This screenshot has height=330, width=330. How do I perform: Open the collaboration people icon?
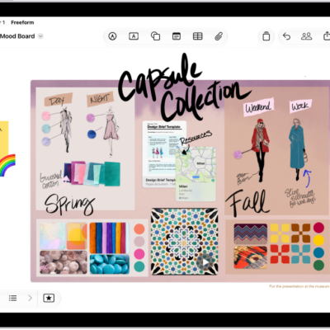click(x=306, y=36)
